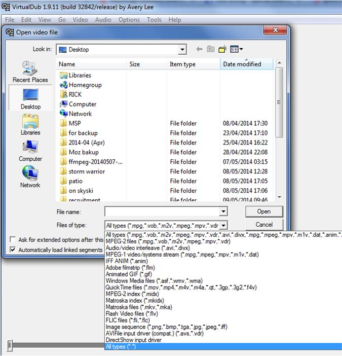This screenshot has width=342, height=356.
Task: Expand the 'Look in' Desktop dropdown
Action: pyautogui.click(x=182, y=50)
